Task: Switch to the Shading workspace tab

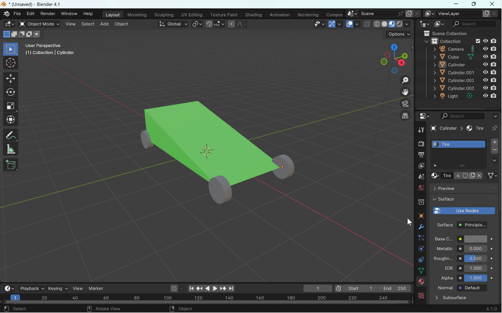Action: coord(253,15)
